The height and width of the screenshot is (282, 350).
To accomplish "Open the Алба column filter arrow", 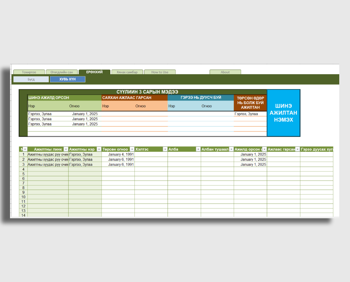I will (198, 149).
